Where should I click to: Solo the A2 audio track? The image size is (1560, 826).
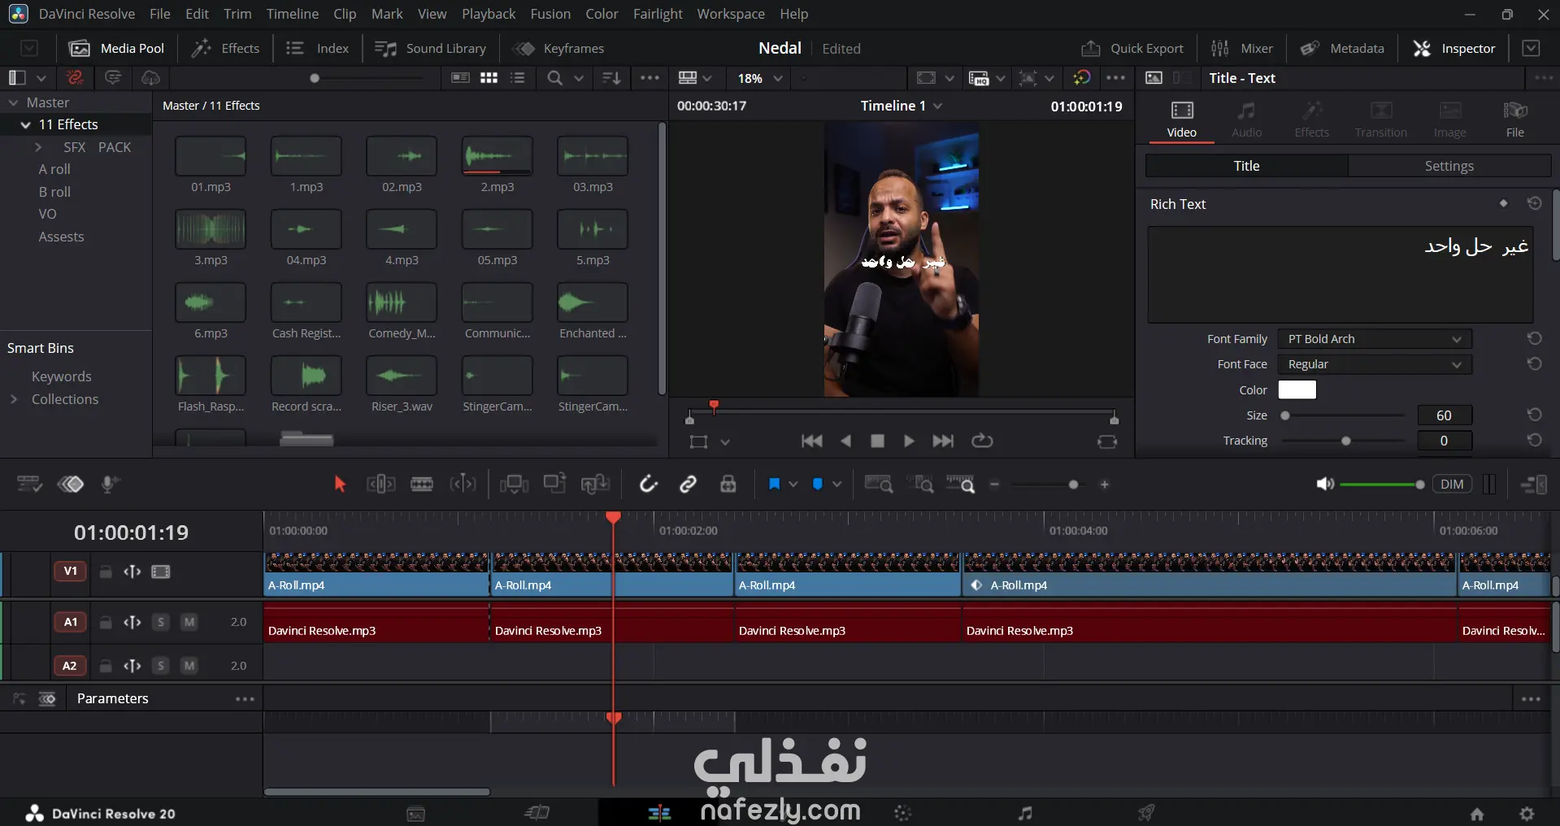click(161, 666)
